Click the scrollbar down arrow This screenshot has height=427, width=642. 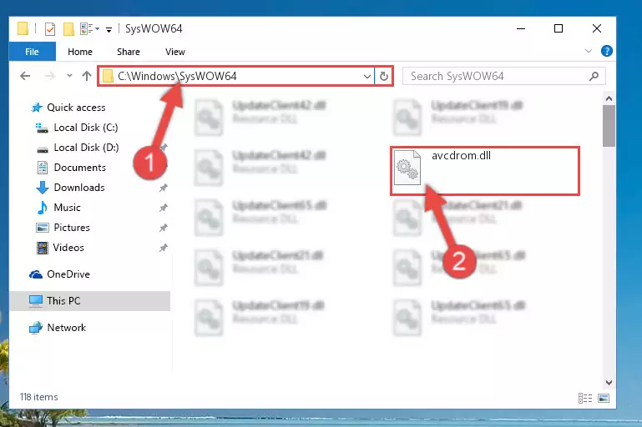click(609, 383)
